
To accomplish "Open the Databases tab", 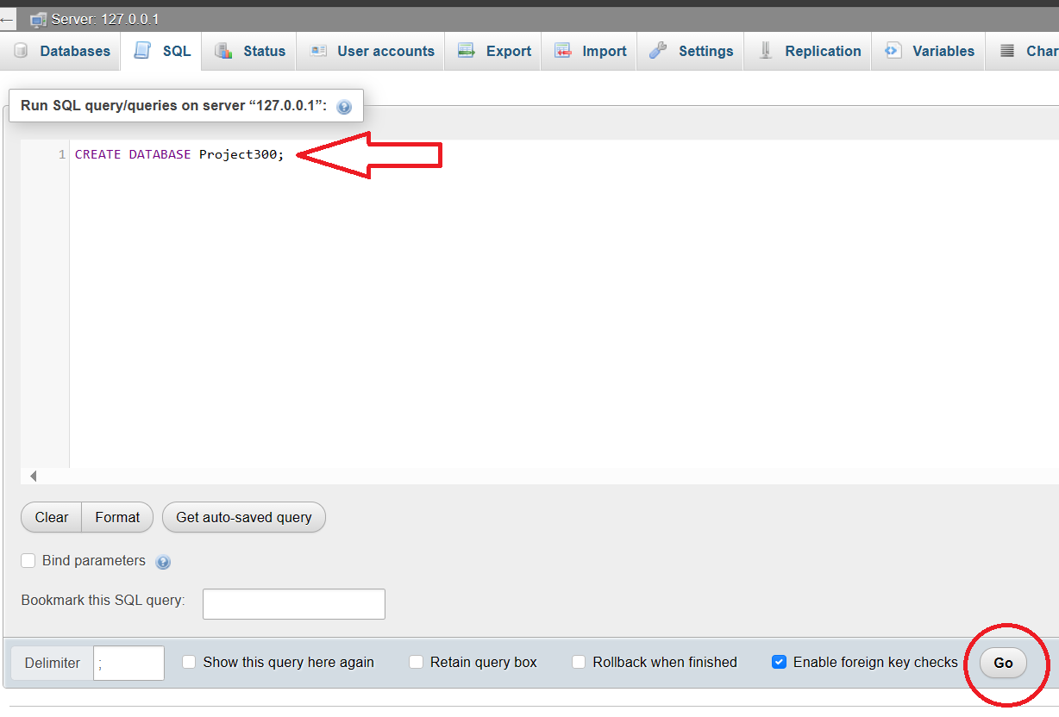I will (x=62, y=51).
